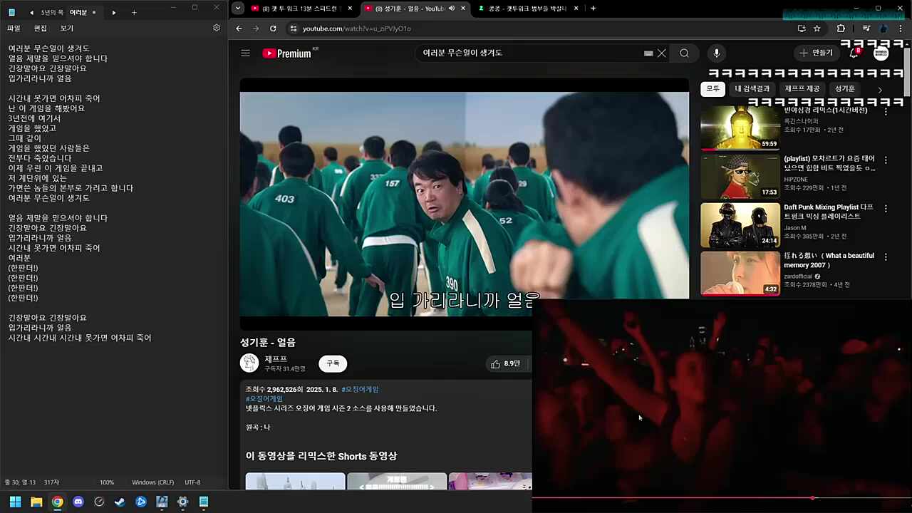Open the 보기 menu in Notepad

pos(66,28)
